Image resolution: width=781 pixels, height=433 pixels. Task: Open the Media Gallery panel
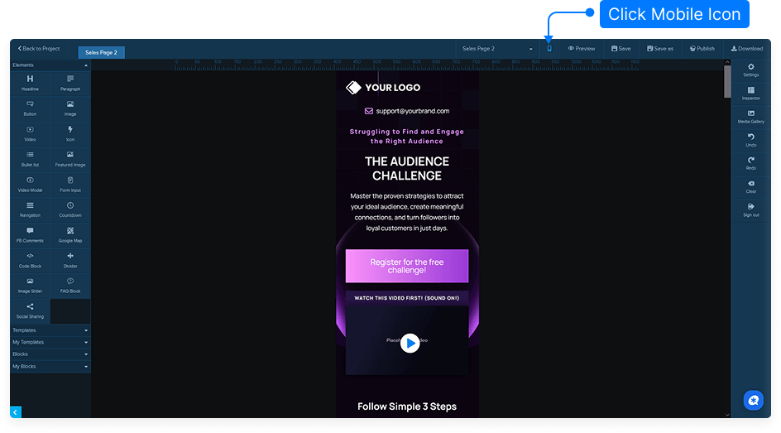(750, 116)
